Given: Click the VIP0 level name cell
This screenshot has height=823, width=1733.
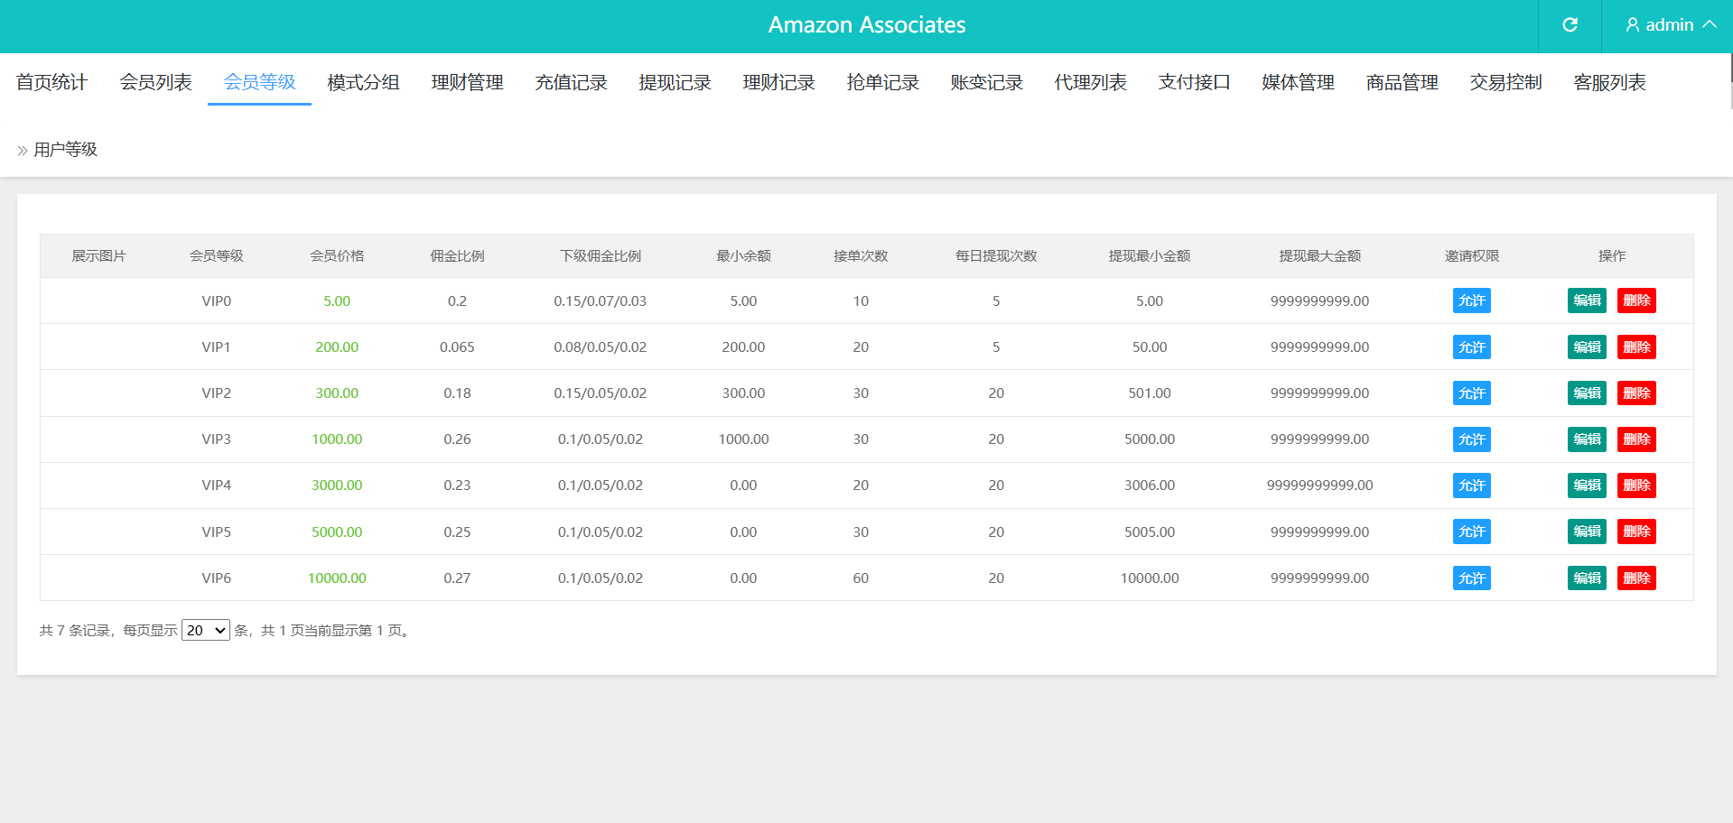Looking at the screenshot, I should tap(216, 301).
